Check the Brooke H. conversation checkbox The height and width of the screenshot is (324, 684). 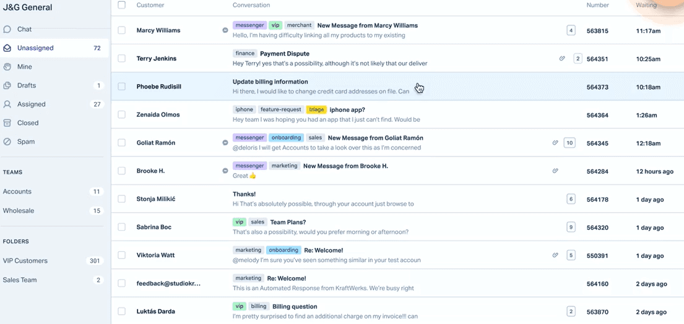click(122, 171)
